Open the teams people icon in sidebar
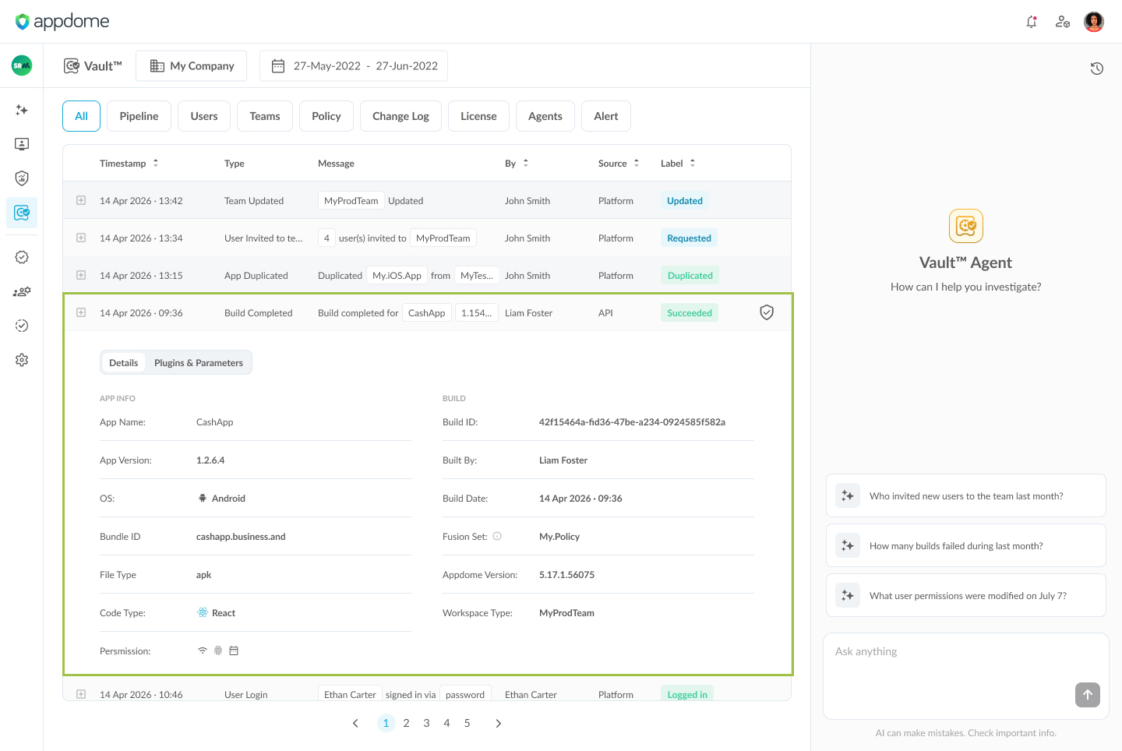The height and width of the screenshot is (751, 1122). (22, 291)
